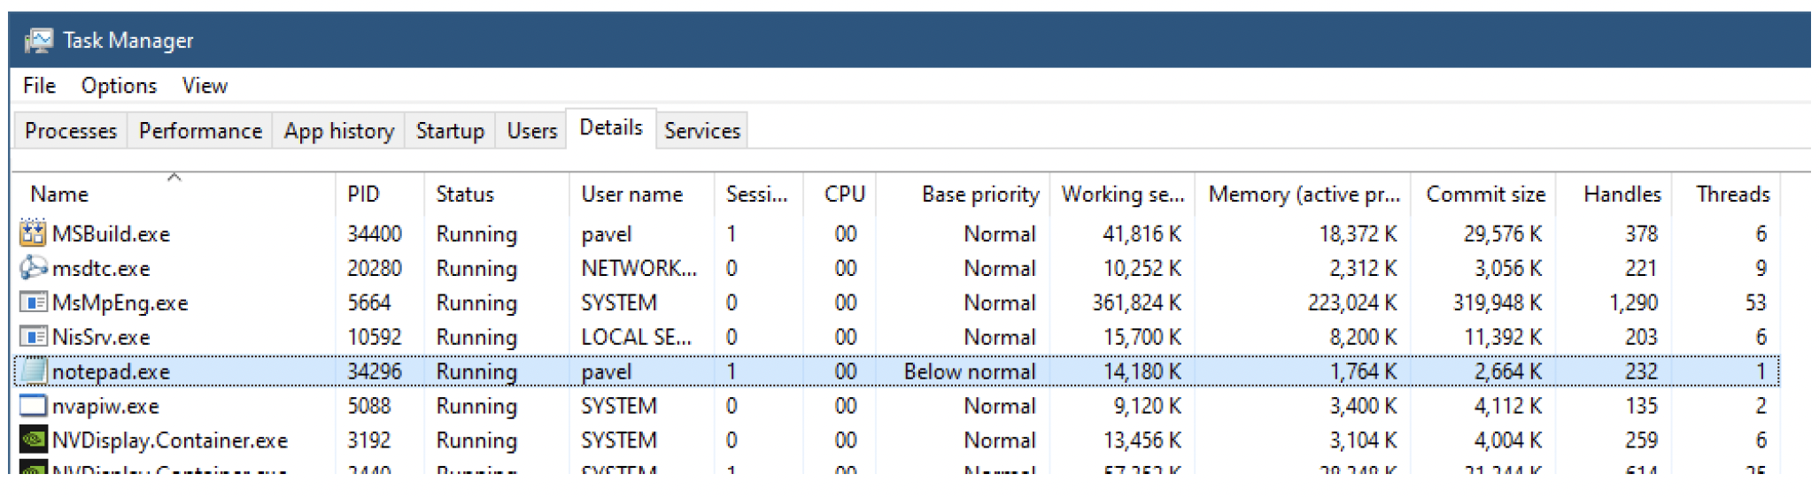Click PID value 34296
The height and width of the screenshot is (497, 1819).
click(374, 372)
